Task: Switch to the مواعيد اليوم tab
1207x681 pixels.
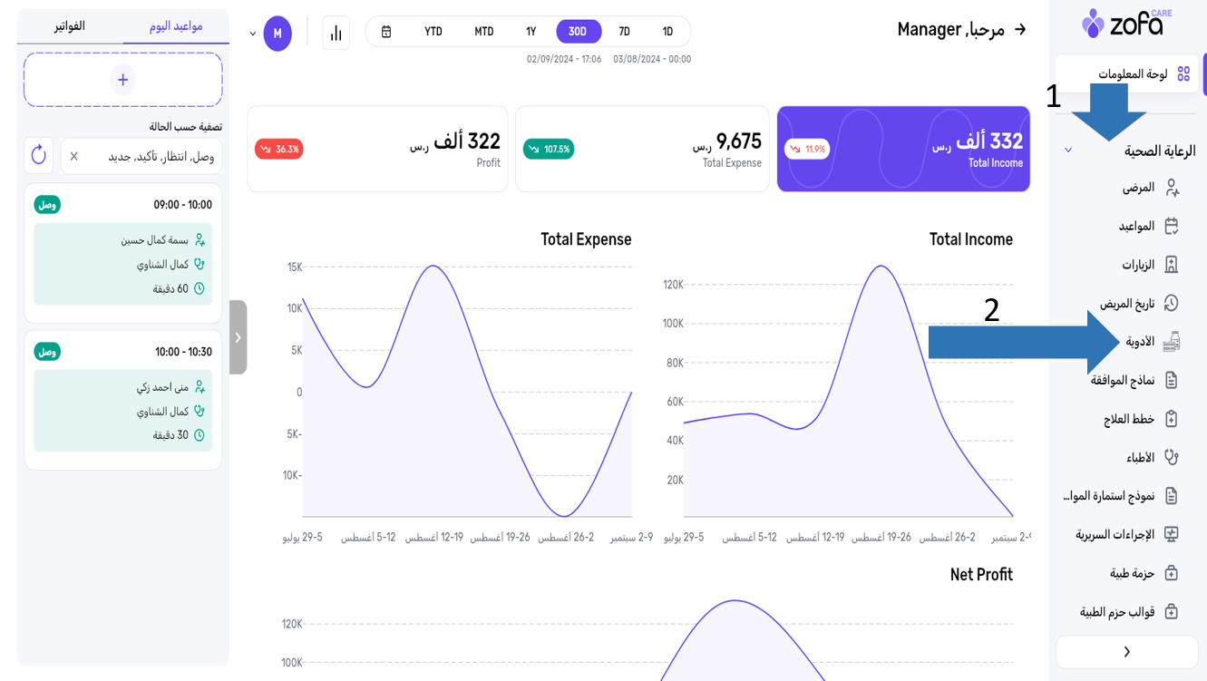Action: (176, 26)
